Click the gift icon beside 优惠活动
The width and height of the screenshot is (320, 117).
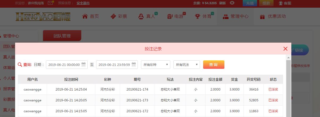[x=262, y=16]
